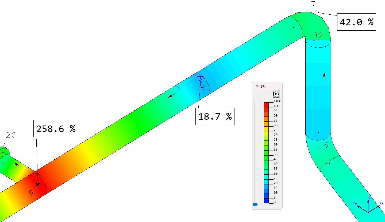Select node number 32 at the elbow
Image resolution: width=385 pixels, height=222 pixels.
(x=318, y=35)
